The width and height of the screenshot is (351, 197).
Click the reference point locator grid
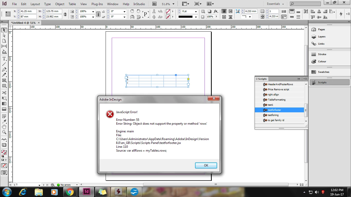point(8,14)
